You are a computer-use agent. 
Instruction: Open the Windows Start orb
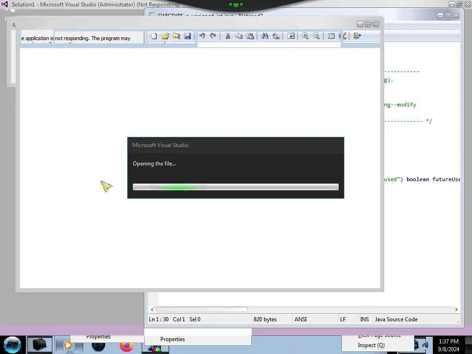coord(12,345)
